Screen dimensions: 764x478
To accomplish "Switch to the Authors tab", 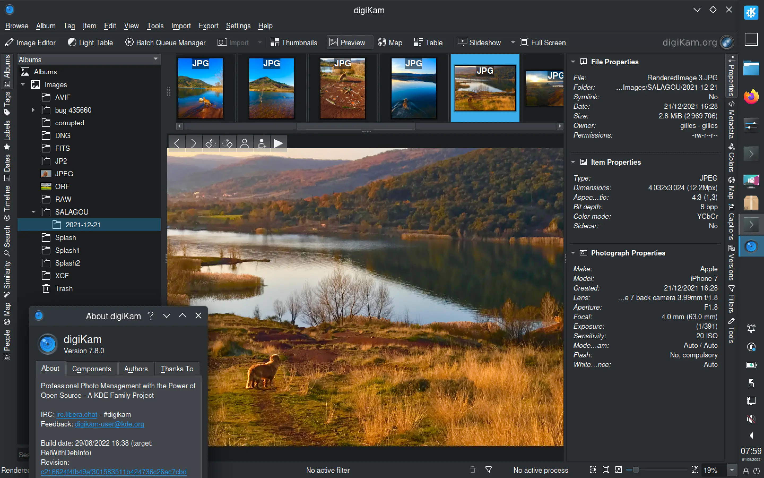I will (136, 369).
